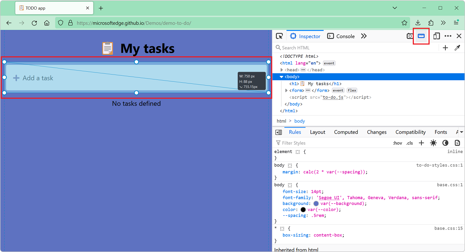Click event badge on html element

pyautogui.click(x=329, y=63)
